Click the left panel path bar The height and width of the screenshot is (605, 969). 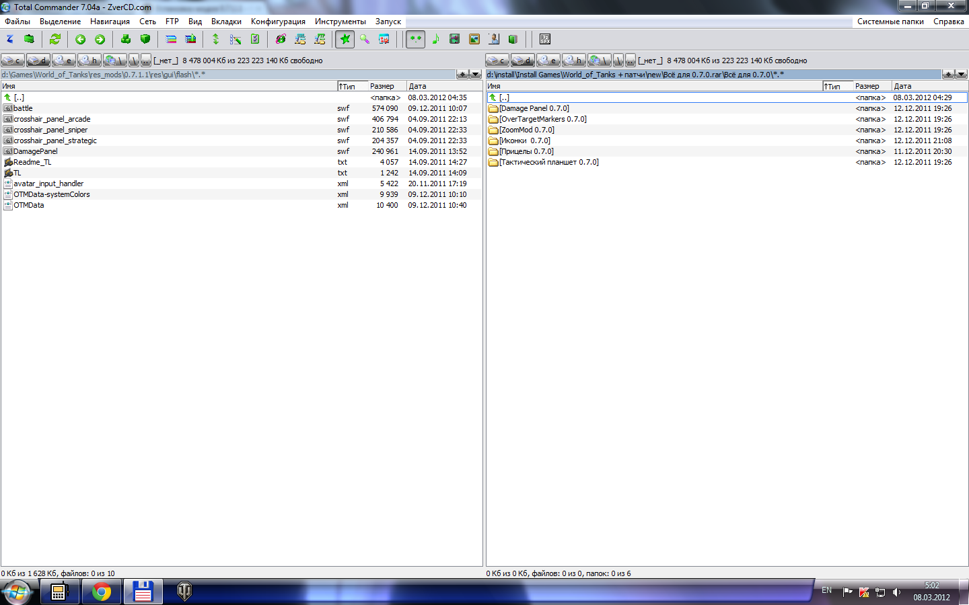pyautogui.click(x=228, y=75)
